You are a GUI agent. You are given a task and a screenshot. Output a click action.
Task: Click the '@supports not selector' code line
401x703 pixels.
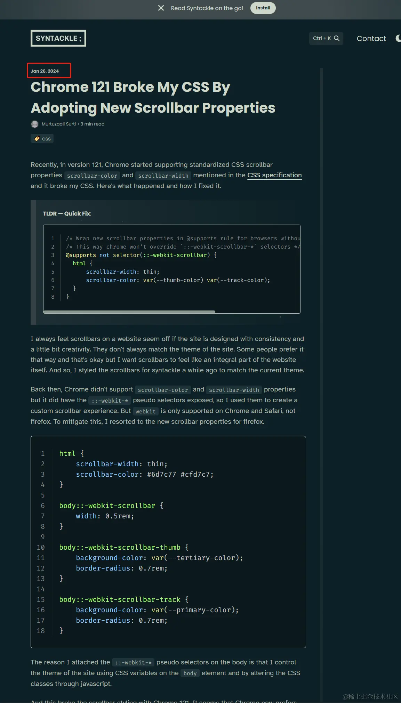[141, 255]
